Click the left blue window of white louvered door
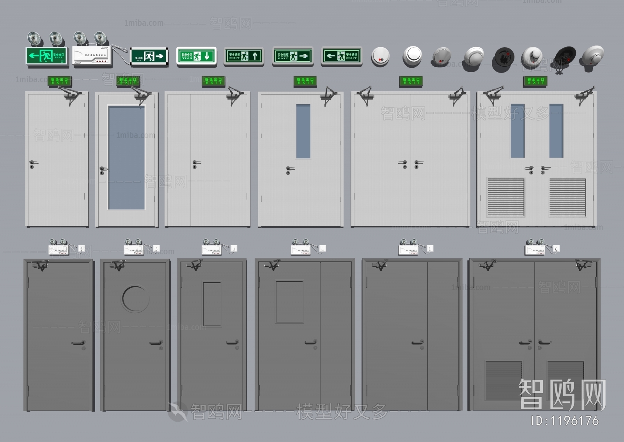Image resolution: width=624 pixels, height=442 pixels. click(x=518, y=131)
